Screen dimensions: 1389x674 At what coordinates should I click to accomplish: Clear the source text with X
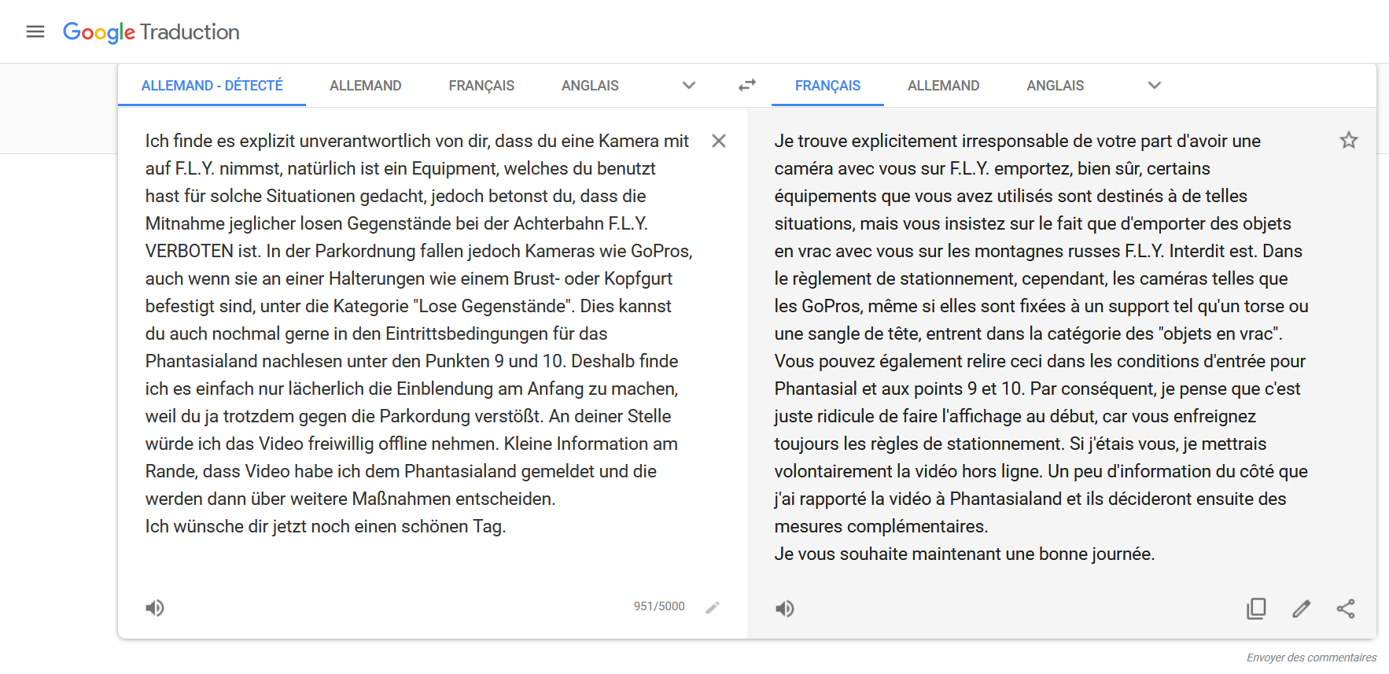719,141
